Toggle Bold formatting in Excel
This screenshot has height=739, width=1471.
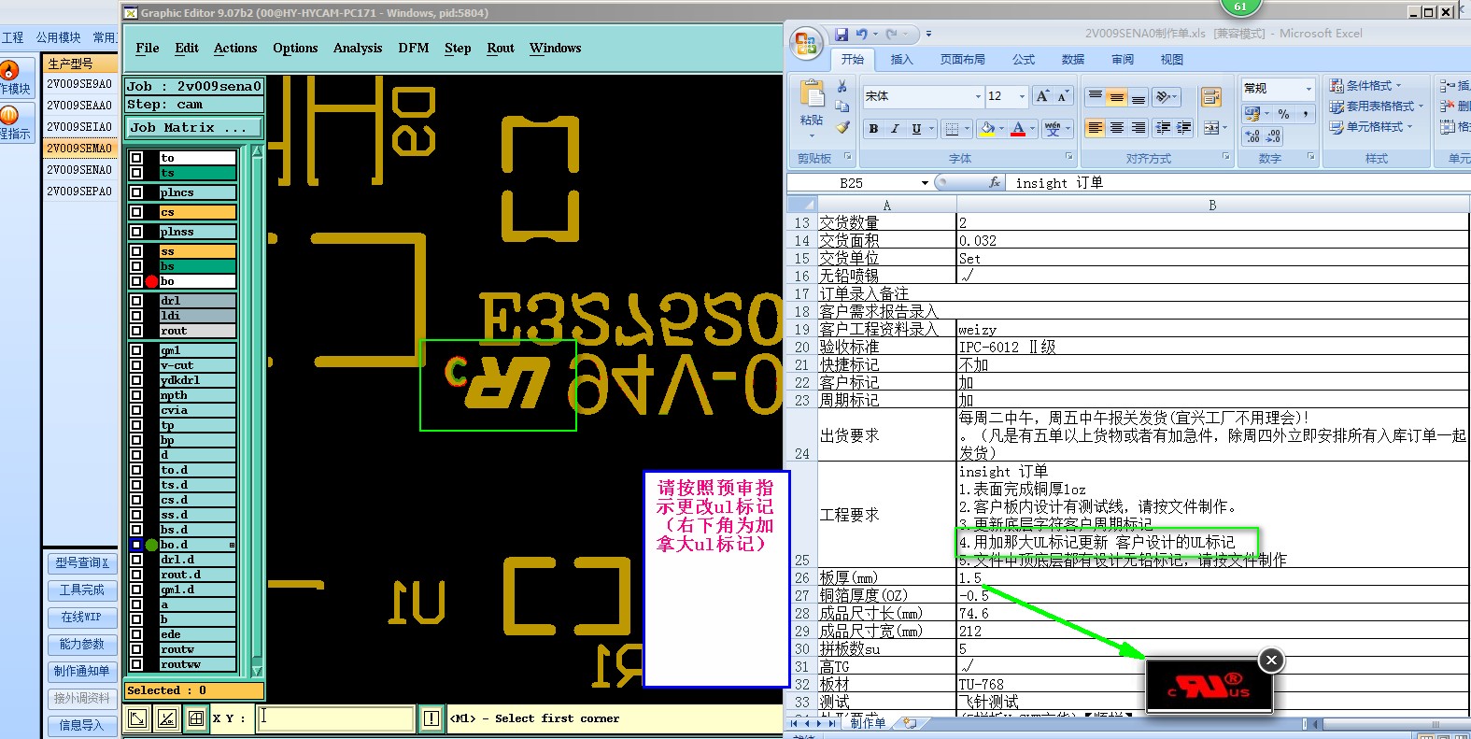(873, 129)
